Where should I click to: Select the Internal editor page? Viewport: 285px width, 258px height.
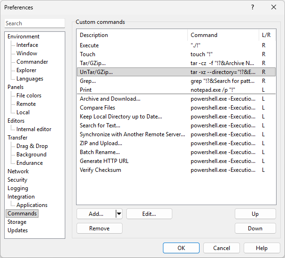tap(34, 129)
